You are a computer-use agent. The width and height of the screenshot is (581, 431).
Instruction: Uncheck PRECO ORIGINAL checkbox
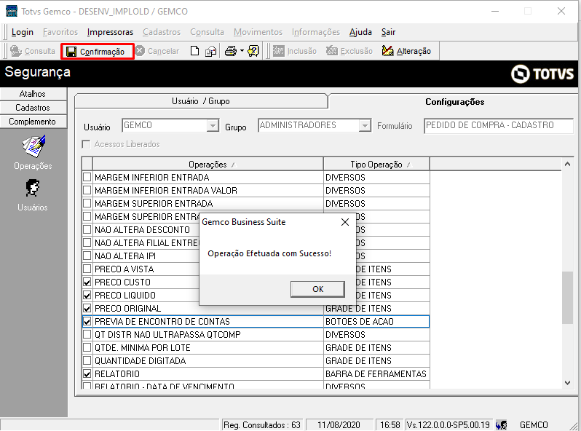point(87,309)
